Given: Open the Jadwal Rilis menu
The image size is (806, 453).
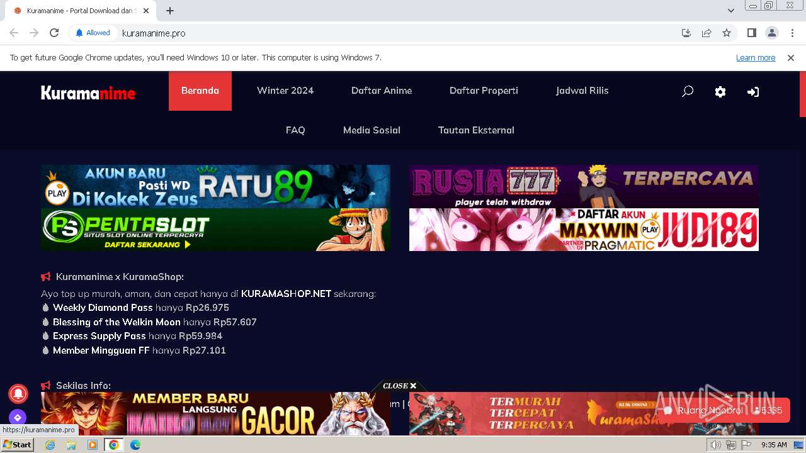Looking at the screenshot, I should [582, 91].
